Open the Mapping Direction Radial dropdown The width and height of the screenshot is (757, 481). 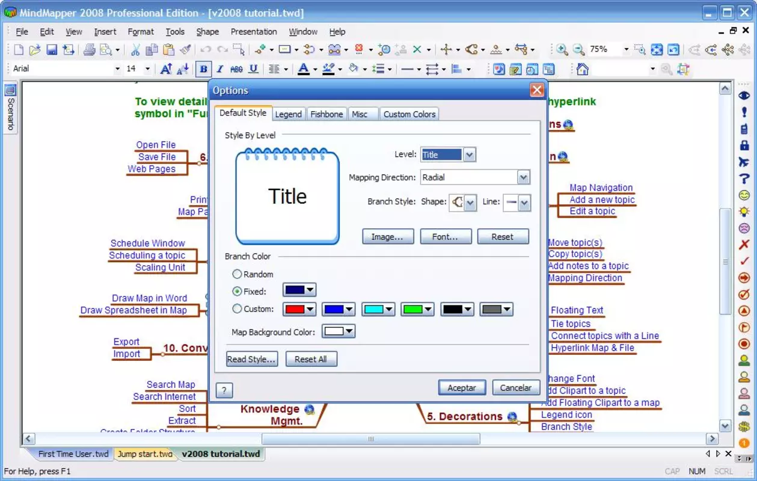523,177
